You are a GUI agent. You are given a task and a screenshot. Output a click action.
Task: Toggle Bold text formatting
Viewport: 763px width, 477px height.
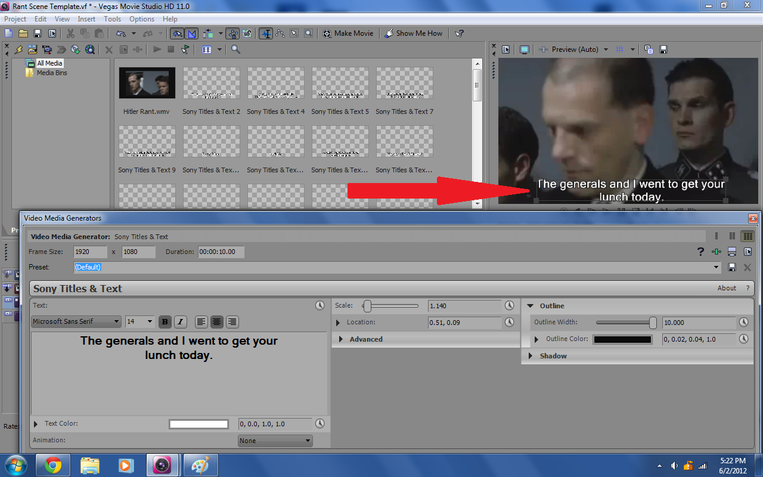(165, 322)
